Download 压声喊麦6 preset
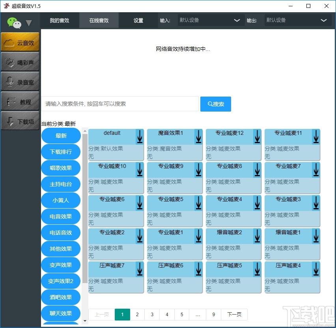336x328 pixels. (x=198, y=269)
